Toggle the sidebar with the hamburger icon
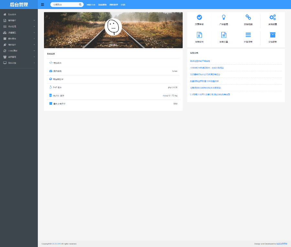The height and width of the screenshot is (247, 291). [42, 5]
